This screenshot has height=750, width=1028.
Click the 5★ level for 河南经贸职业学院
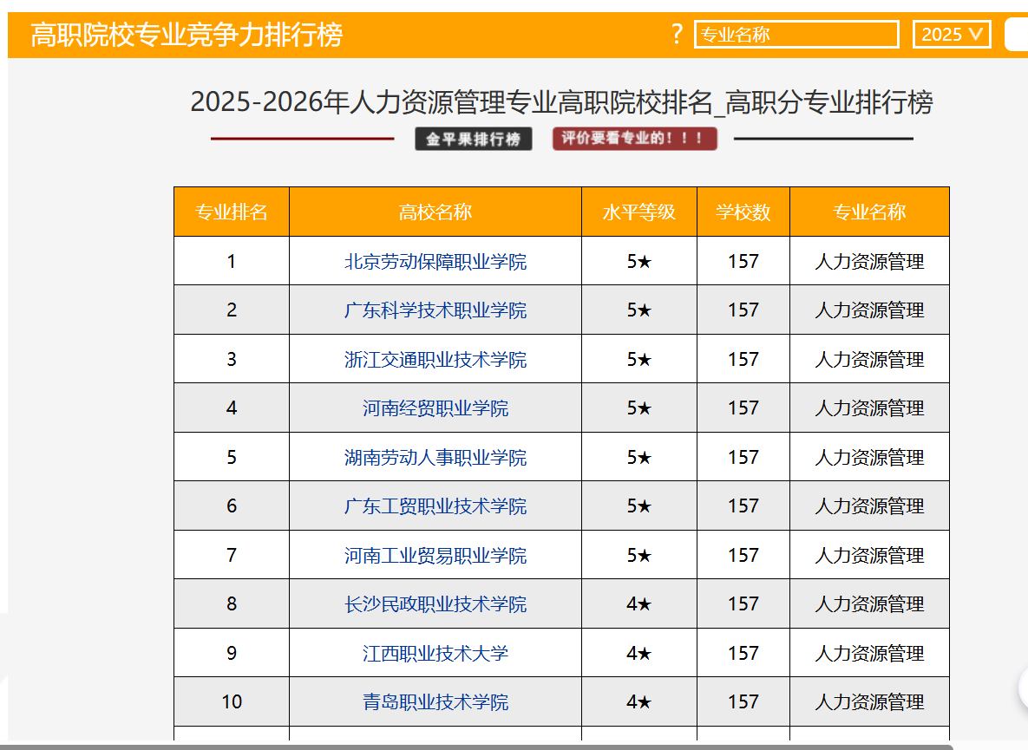[x=639, y=408]
